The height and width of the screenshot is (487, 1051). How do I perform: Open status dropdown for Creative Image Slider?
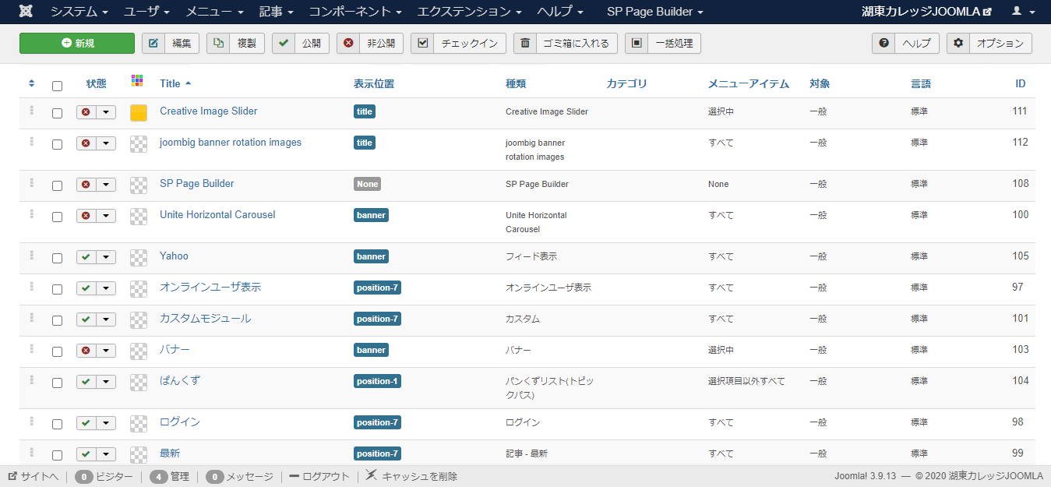(105, 112)
